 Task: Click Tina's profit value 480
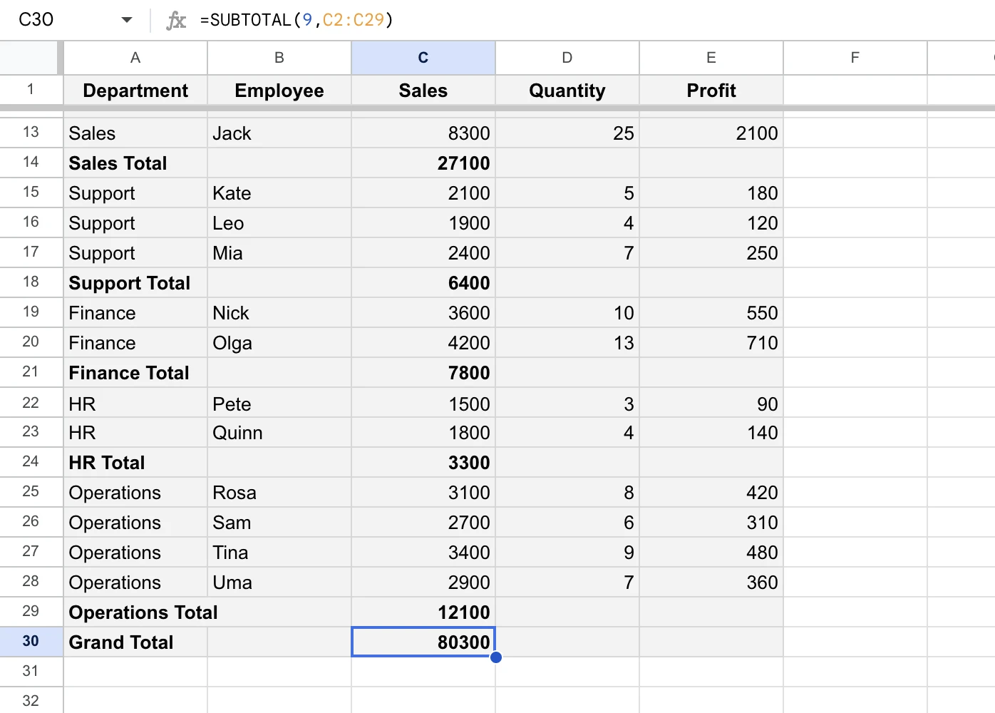[711, 553]
